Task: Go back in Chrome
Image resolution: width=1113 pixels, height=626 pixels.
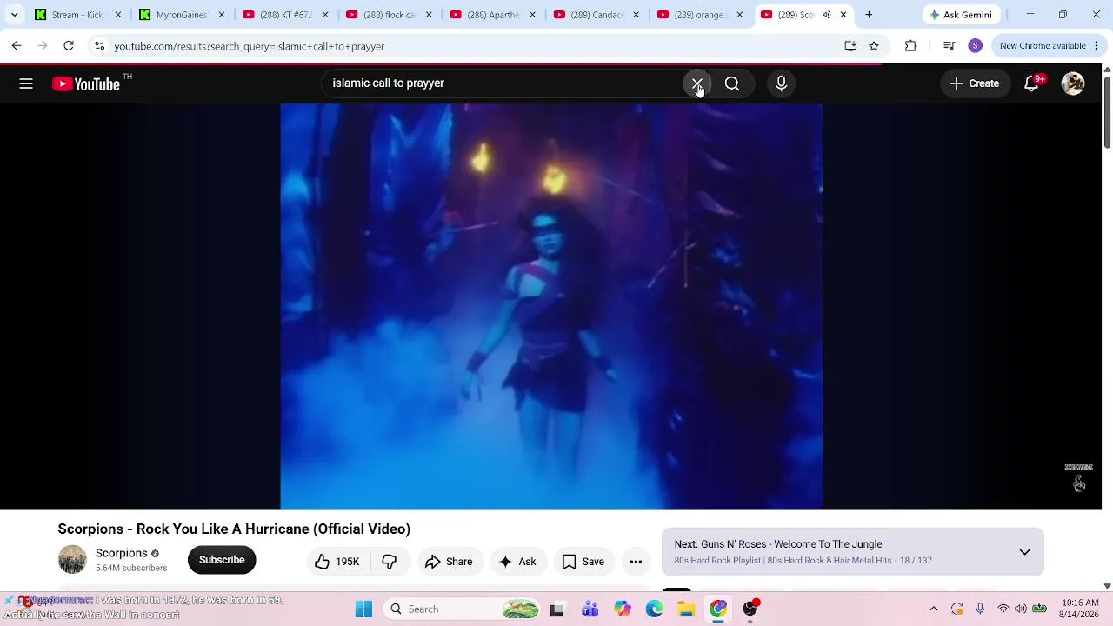Action: pos(17,46)
